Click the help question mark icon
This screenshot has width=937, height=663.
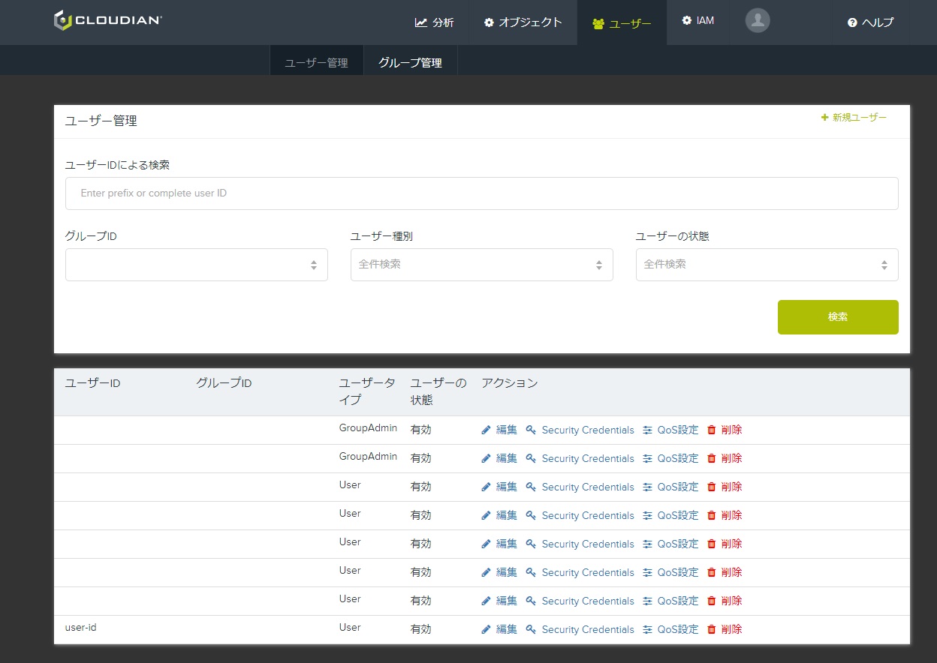click(852, 22)
